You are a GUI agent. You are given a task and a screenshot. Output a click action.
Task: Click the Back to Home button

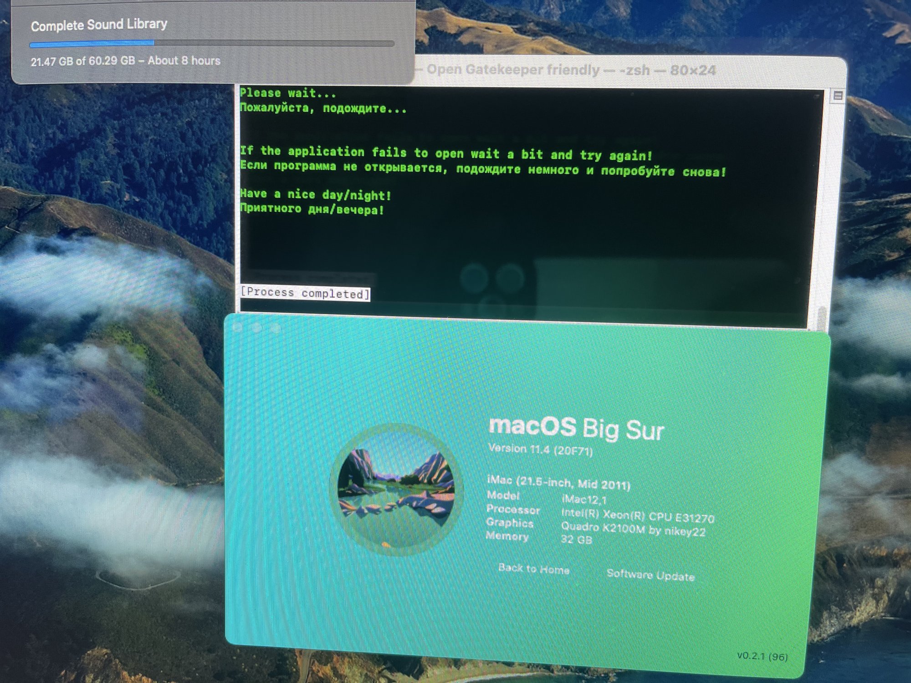click(x=533, y=568)
